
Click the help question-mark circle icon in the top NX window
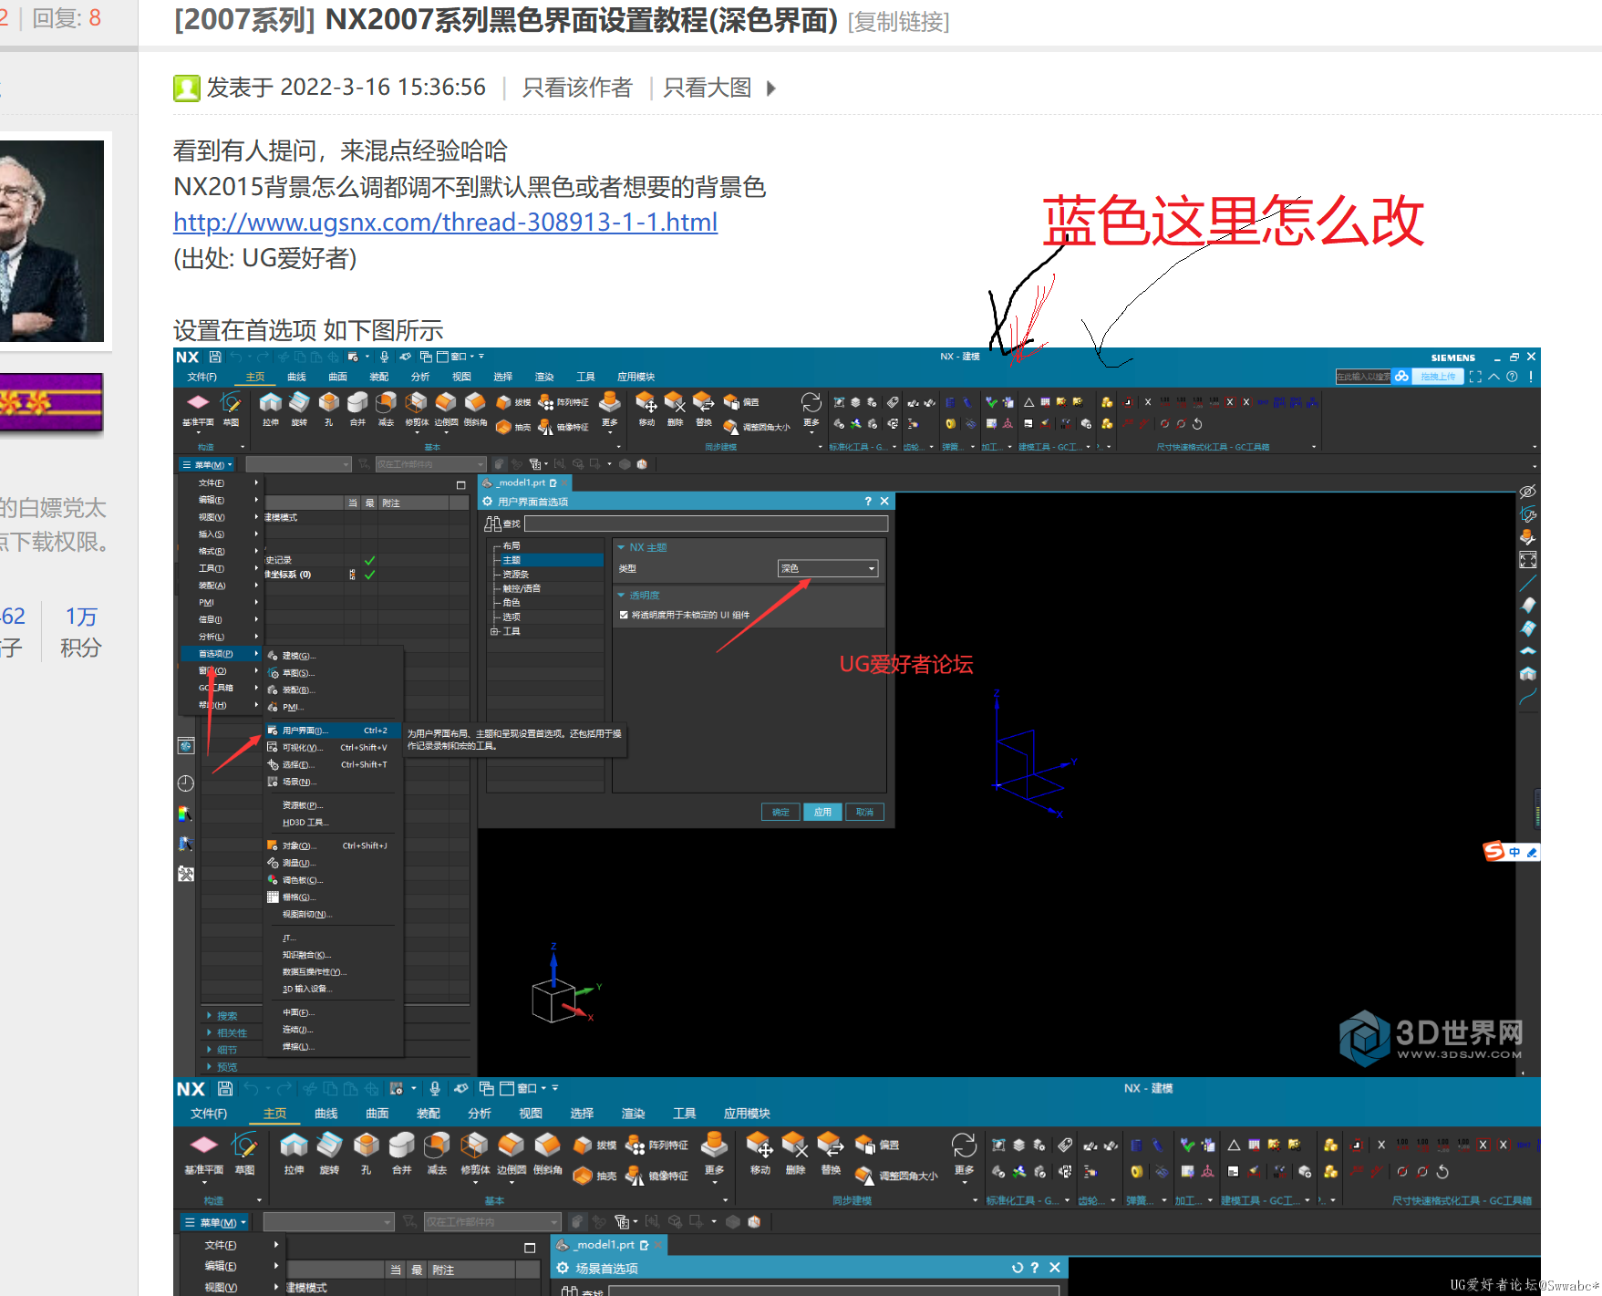tap(1512, 377)
